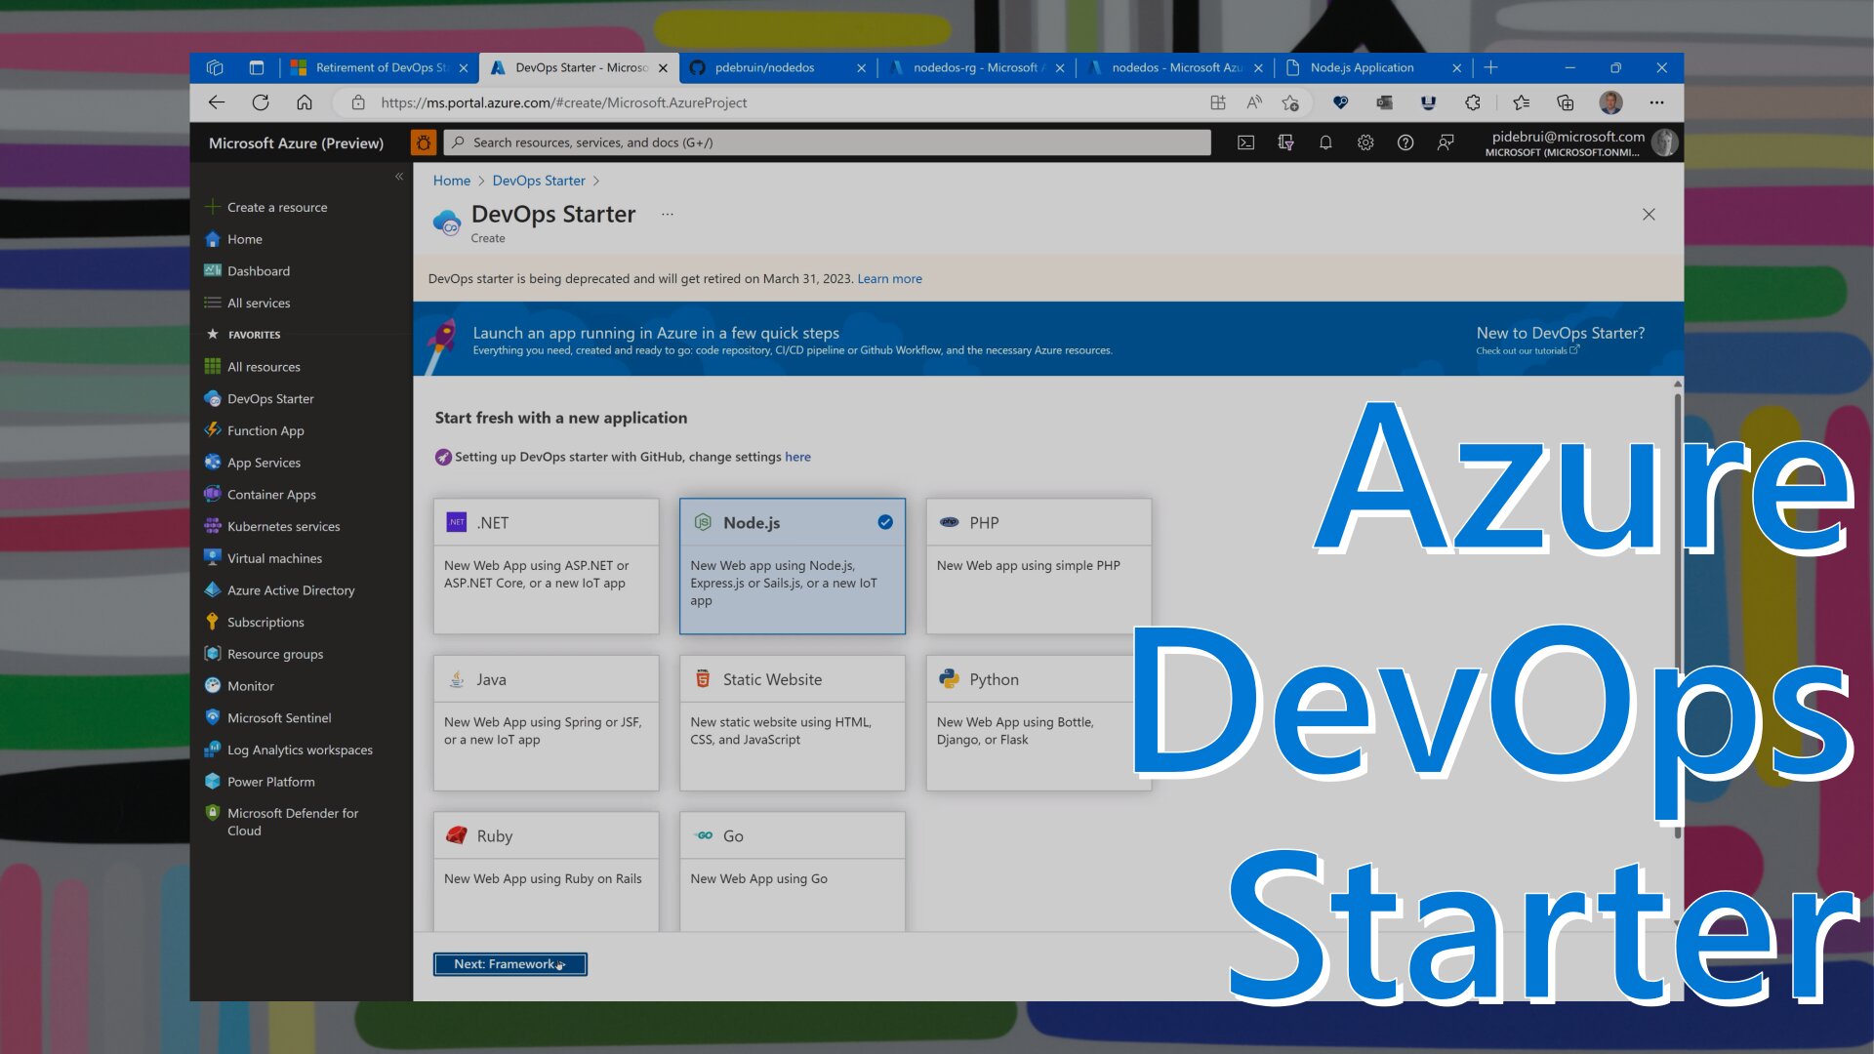Open the Azure help question mark icon
The height and width of the screenshot is (1054, 1874).
(1405, 142)
